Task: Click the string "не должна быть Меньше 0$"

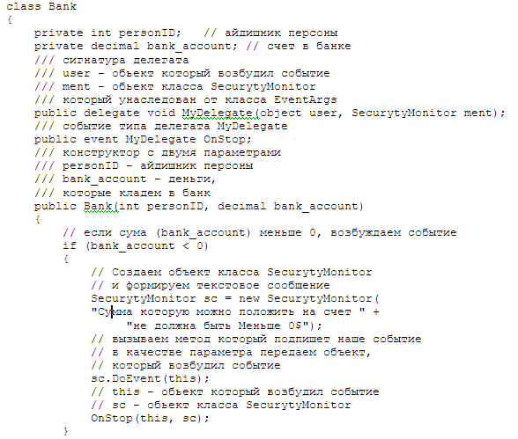Action: click(x=218, y=326)
